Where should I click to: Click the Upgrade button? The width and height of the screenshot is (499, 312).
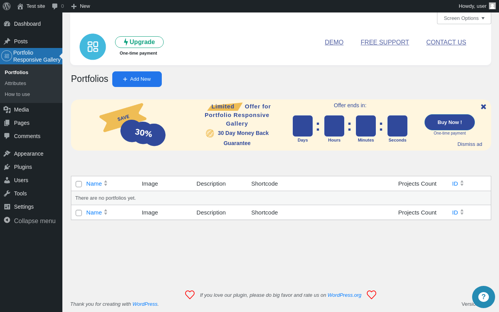coord(139,42)
